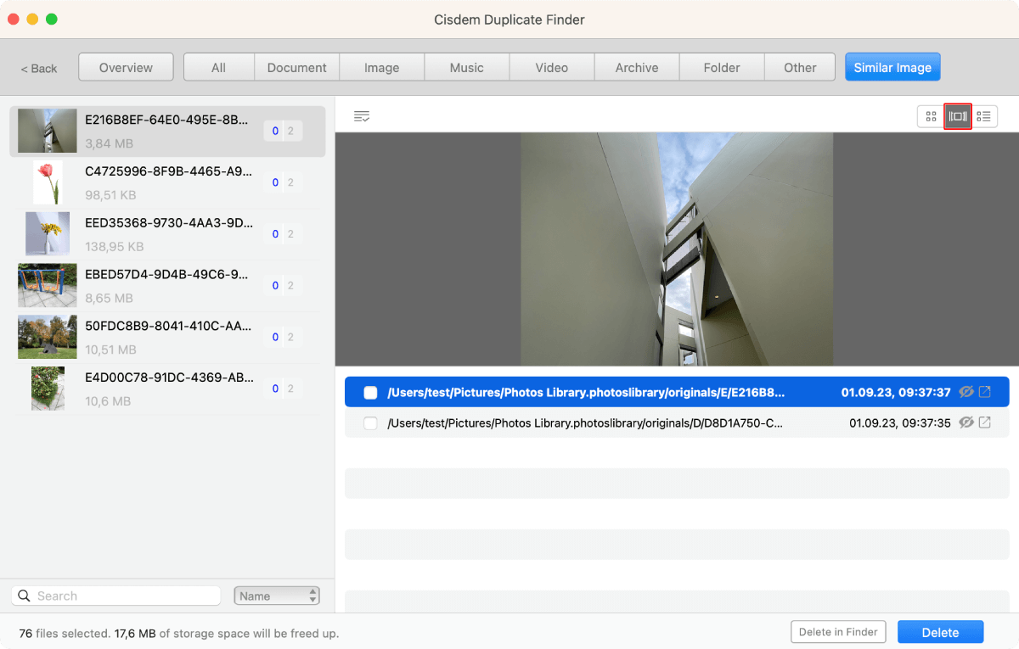Click the search magnifier icon
The image size is (1019, 649).
coord(25,596)
